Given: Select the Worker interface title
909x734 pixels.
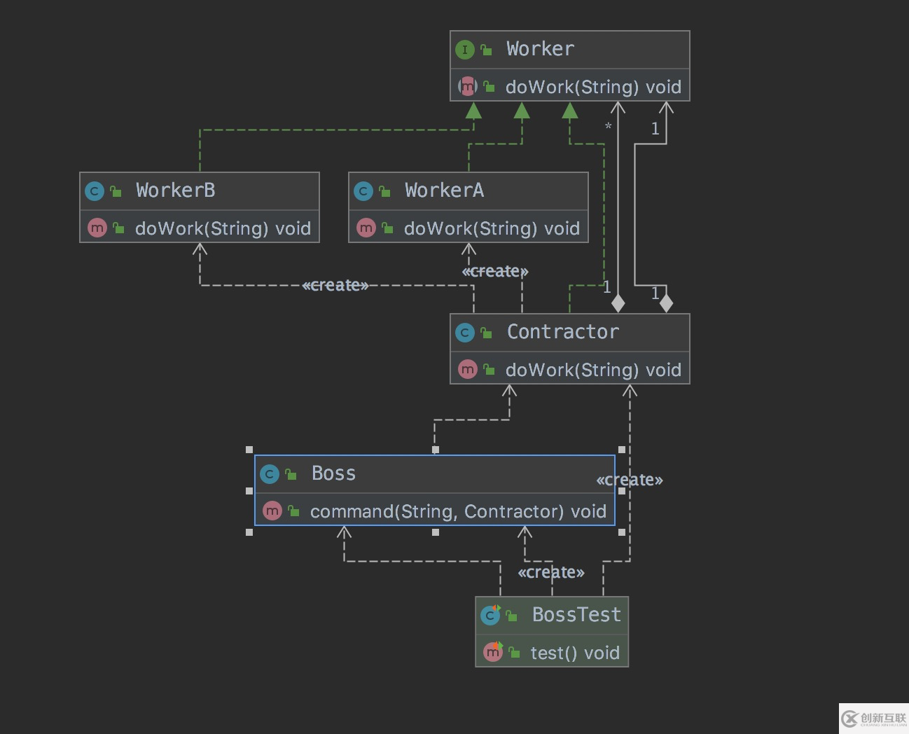Looking at the screenshot, I should pyautogui.click(x=540, y=49).
